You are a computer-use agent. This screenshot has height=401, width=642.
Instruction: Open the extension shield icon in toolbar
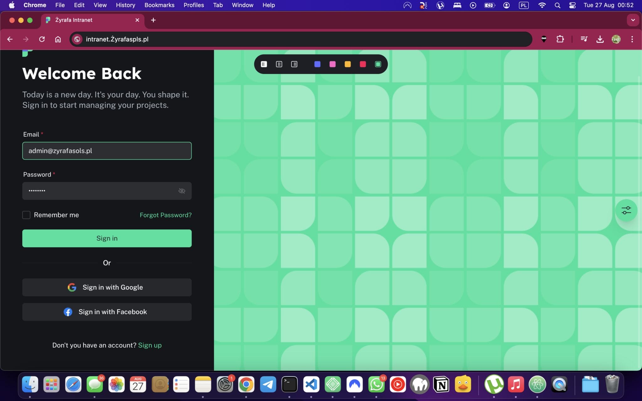point(544,39)
